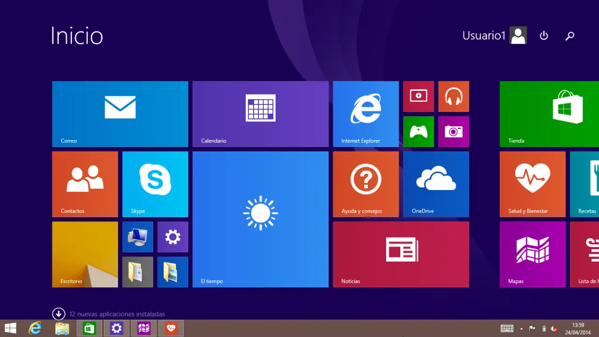This screenshot has height=337, width=599.
Task: Open the Calendario tile
Action: point(260,114)
